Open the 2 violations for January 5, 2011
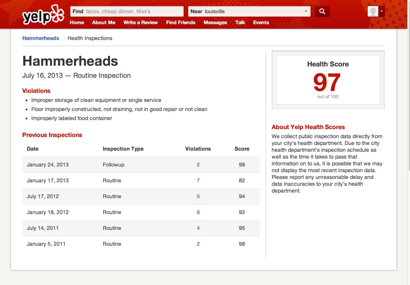The image size is (410, 285). pos(198,244)
